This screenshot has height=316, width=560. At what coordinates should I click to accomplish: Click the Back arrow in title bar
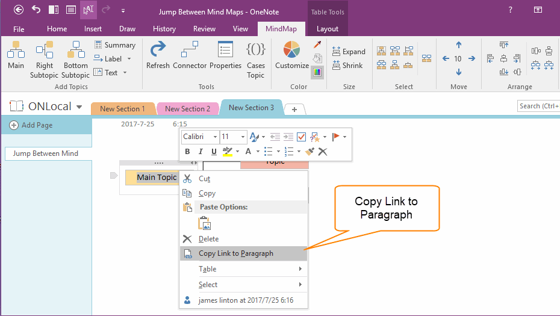pyautogui.click(x=19, y=10)
